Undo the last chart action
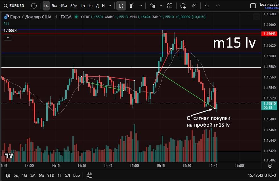 point(207,6)
